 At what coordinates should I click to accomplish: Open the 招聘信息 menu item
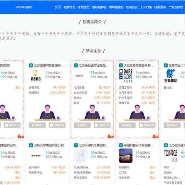point(69,7)
